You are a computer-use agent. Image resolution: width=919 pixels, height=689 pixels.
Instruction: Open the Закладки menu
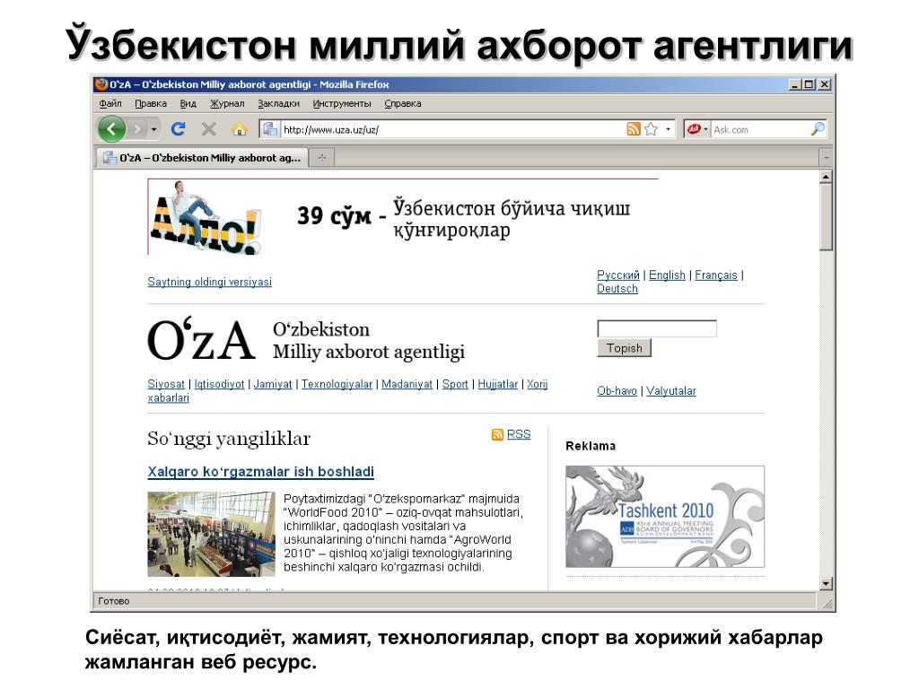[x=278, y=104]
